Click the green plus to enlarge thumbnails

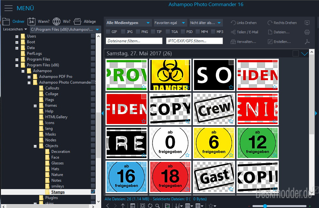pos(310,206)
